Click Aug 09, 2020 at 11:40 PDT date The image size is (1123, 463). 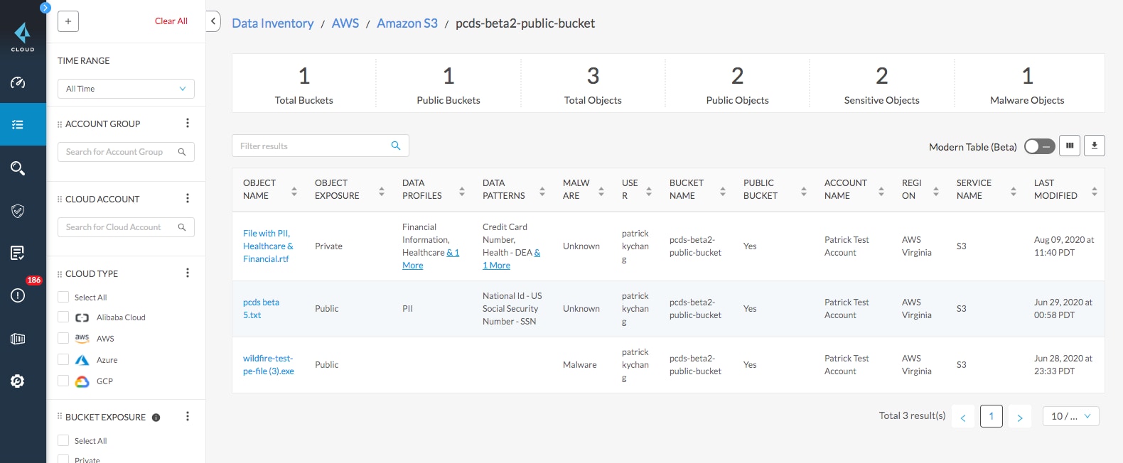(1064, 246)
